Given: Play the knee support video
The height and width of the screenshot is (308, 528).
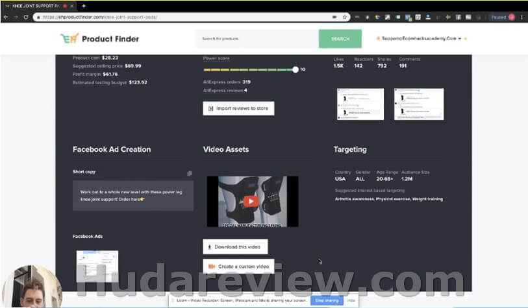Looking at the screenshot, I should point(251,202).
